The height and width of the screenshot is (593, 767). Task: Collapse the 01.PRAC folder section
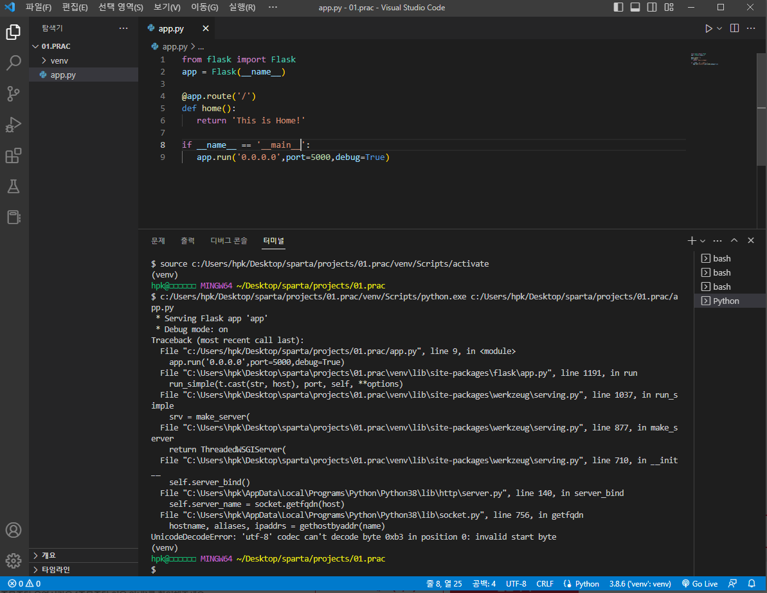84,46
